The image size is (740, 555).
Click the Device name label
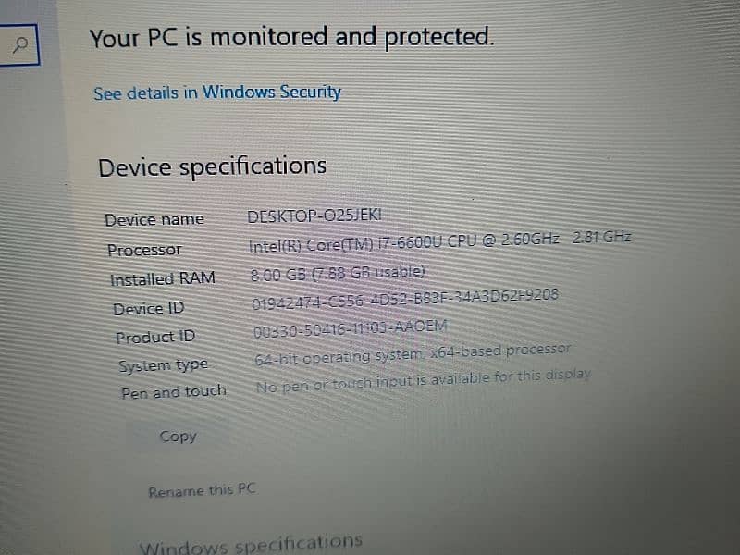(x=154, y=220)
